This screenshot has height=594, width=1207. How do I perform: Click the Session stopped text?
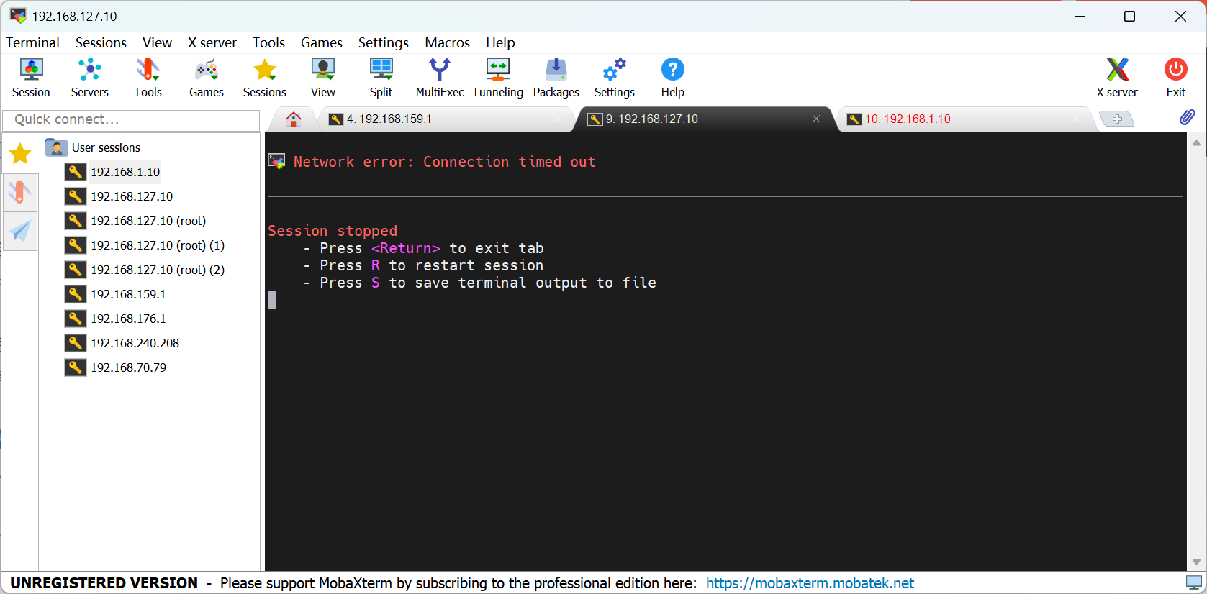[333, 231]
